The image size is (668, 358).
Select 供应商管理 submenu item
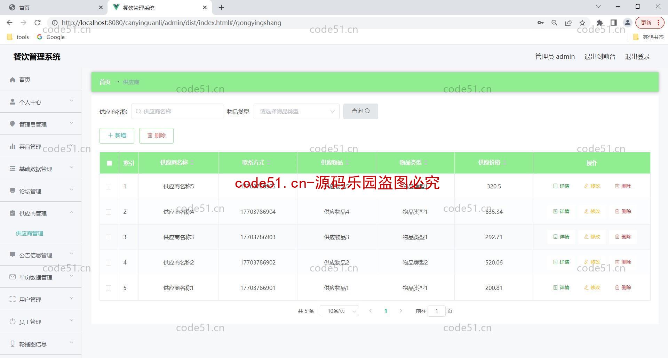click(x=30, y=233)
